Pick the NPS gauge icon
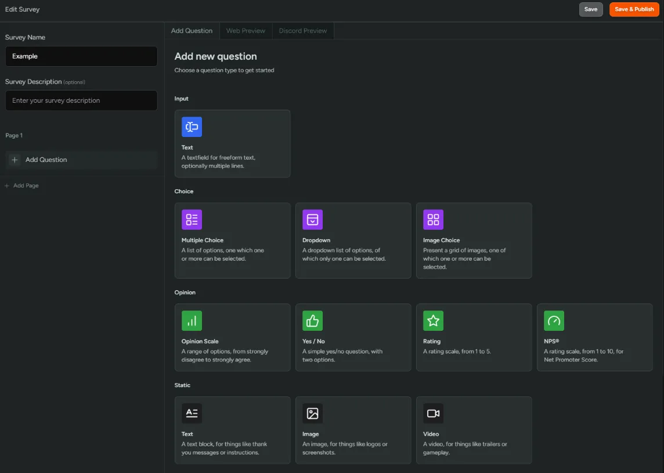The image size is (664, 473). point(554,321)
